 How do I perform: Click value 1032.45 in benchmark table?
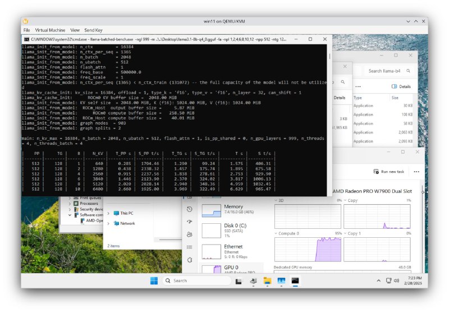(x=262, y=184)
